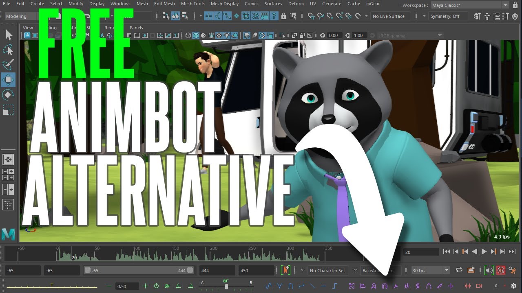Click the green power icon in toolbar
Screen dimensions: 522x293
156,286
